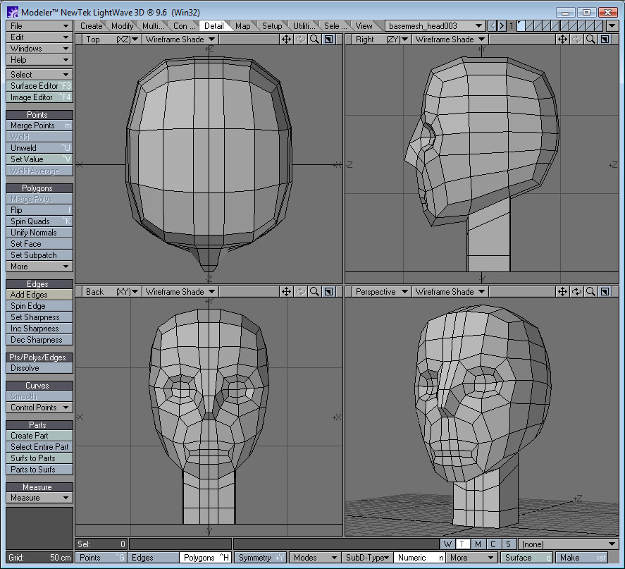Screen dimensions: 625x569
Task: Enable the W weight map mode button
Action: coord(447,544)
